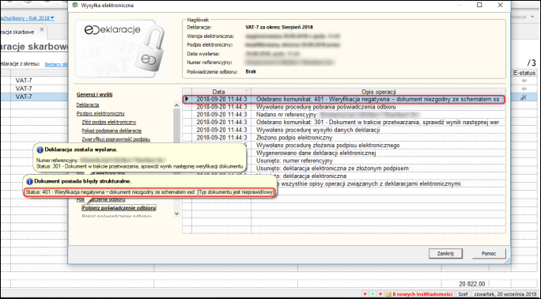Click the green status dot in status bar
541x299 pixels.
tap(373, 294)
